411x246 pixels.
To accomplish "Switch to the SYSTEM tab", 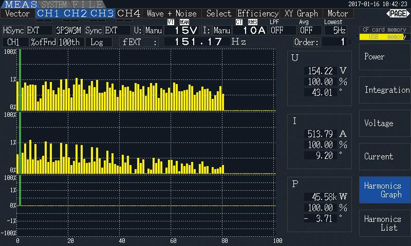I will click(54, 5).
